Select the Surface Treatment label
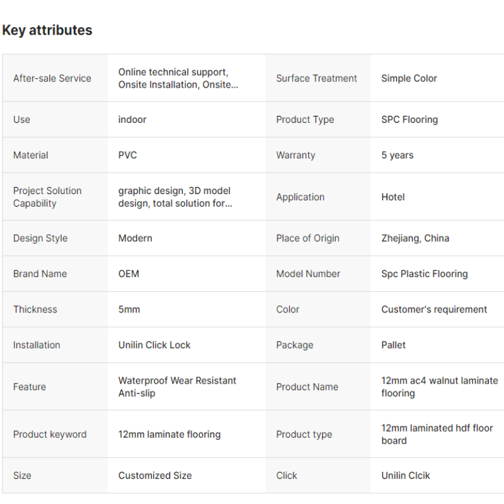This screenshot has height=504, width=504. (x=316, y=78)
